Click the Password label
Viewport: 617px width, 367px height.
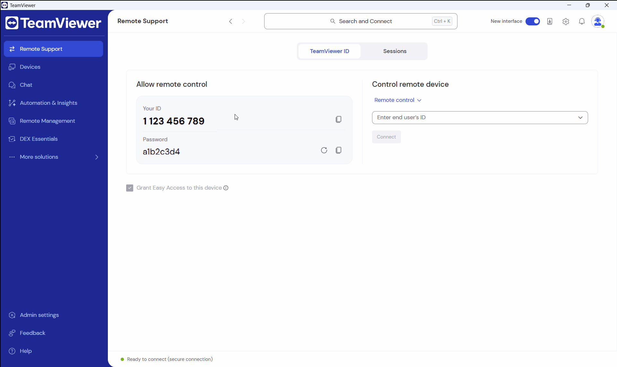pos(155,139)
